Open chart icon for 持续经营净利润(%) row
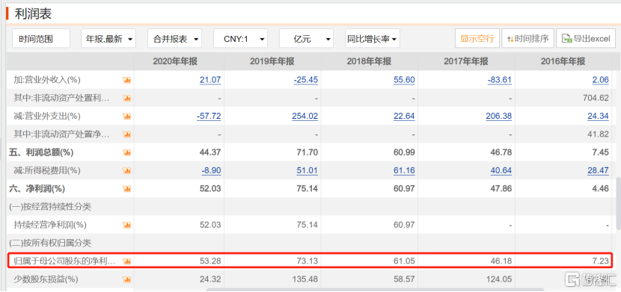 (126, 226)
